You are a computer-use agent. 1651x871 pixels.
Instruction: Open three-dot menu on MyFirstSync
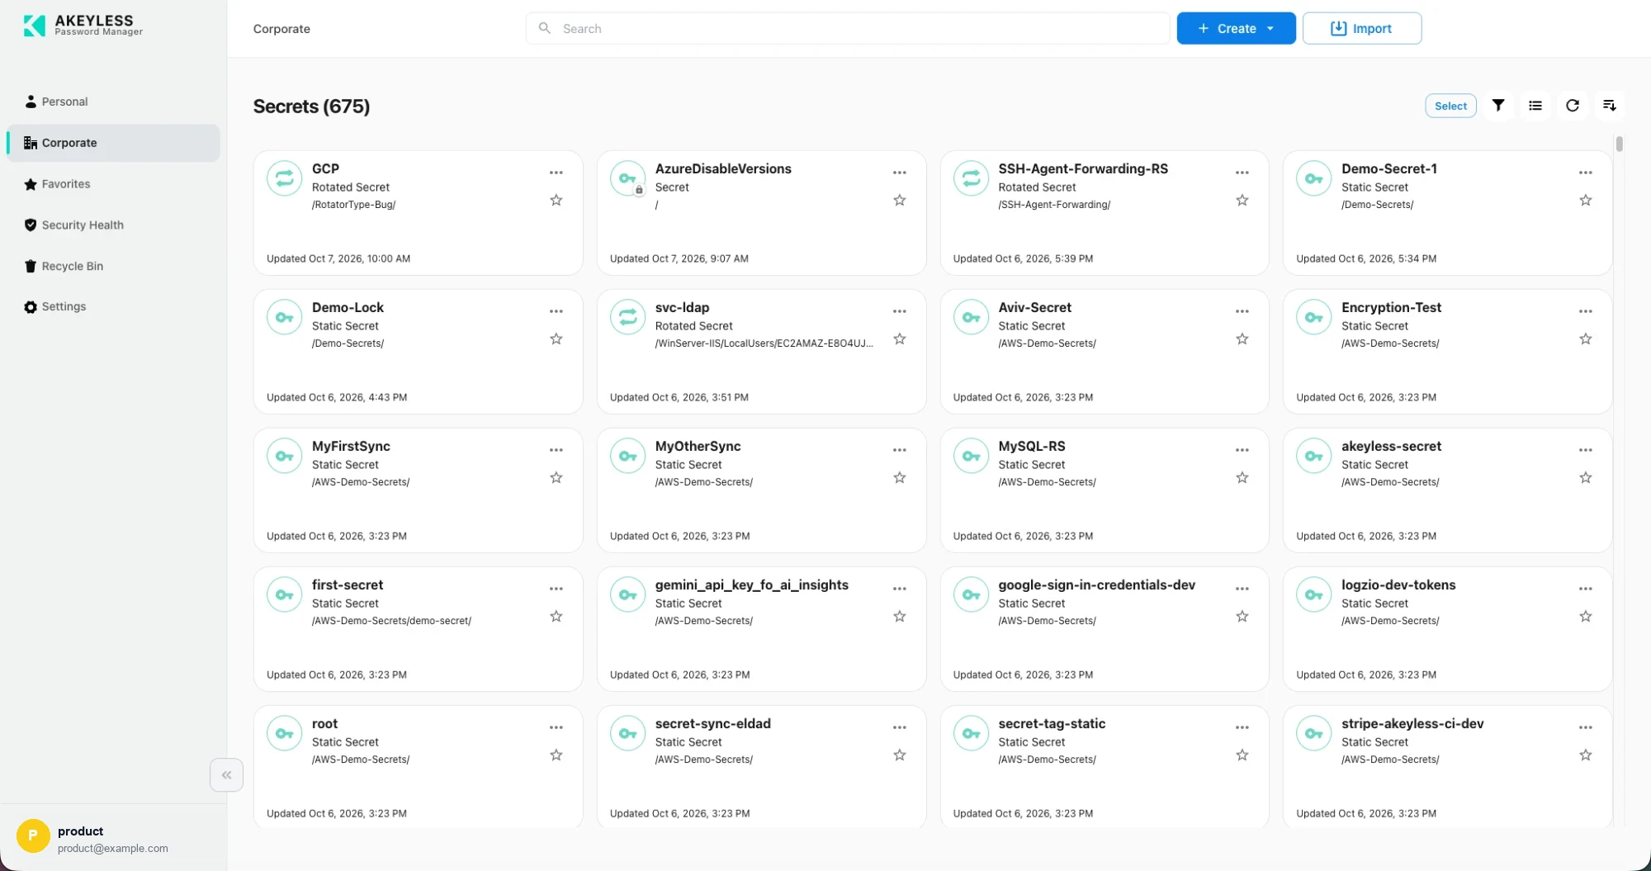click(556, 450)
